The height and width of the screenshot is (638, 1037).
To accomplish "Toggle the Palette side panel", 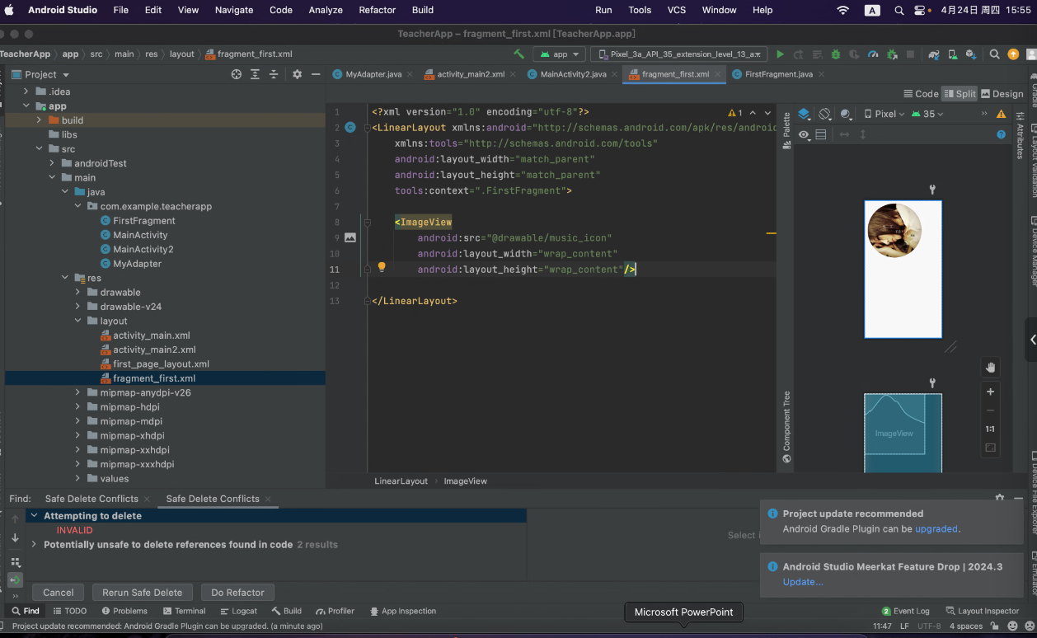I will click(x=786, y=130).
